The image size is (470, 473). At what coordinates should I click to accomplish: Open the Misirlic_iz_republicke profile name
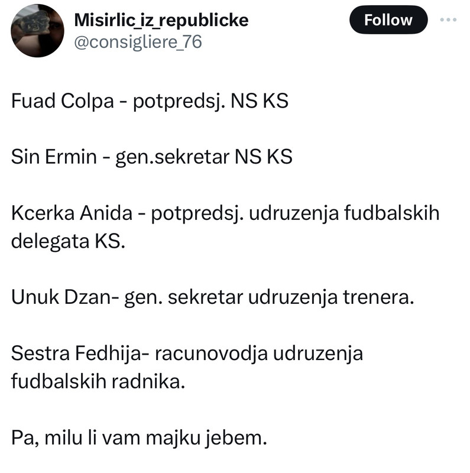[x=161, y=21]
